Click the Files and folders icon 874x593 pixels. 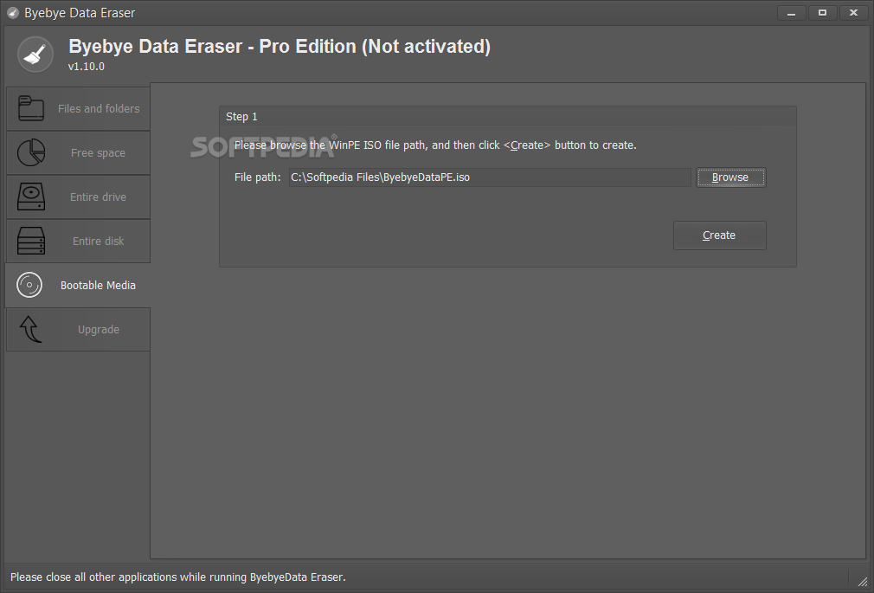(30, 108)
